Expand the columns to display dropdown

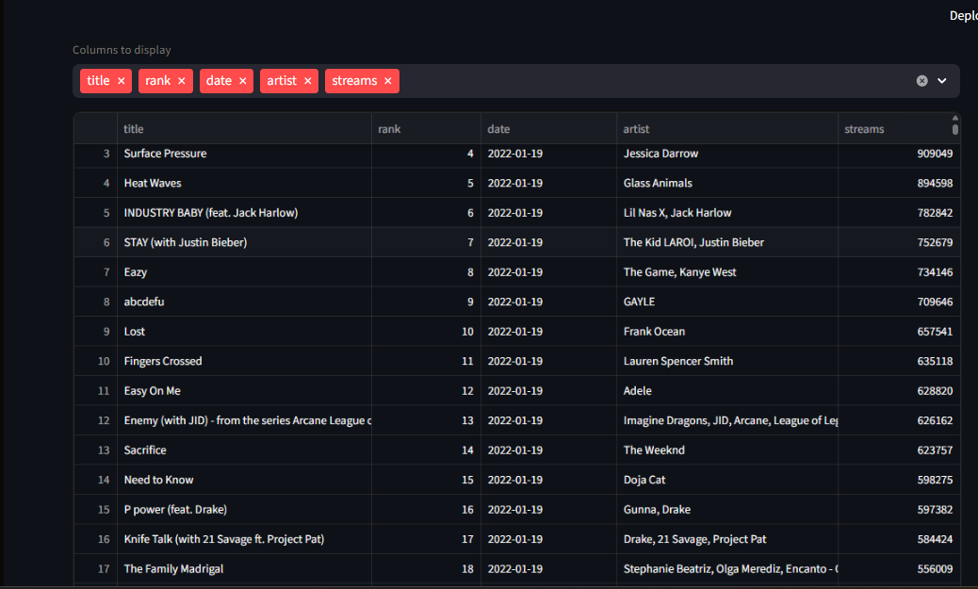[941, 81]
